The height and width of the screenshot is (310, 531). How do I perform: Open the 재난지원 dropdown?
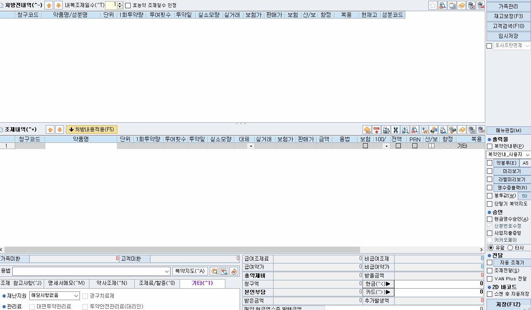[x=75, y=296]
